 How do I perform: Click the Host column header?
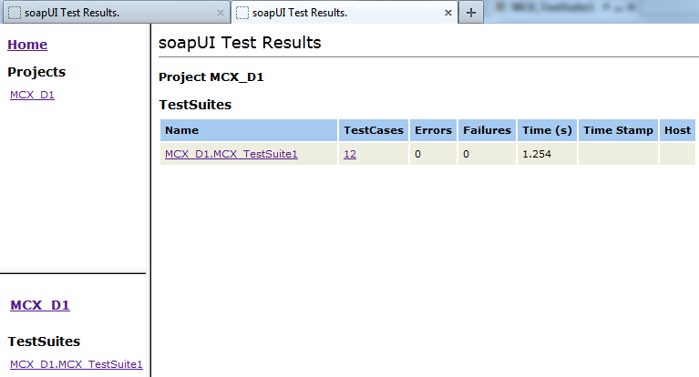tap(677, 130)
